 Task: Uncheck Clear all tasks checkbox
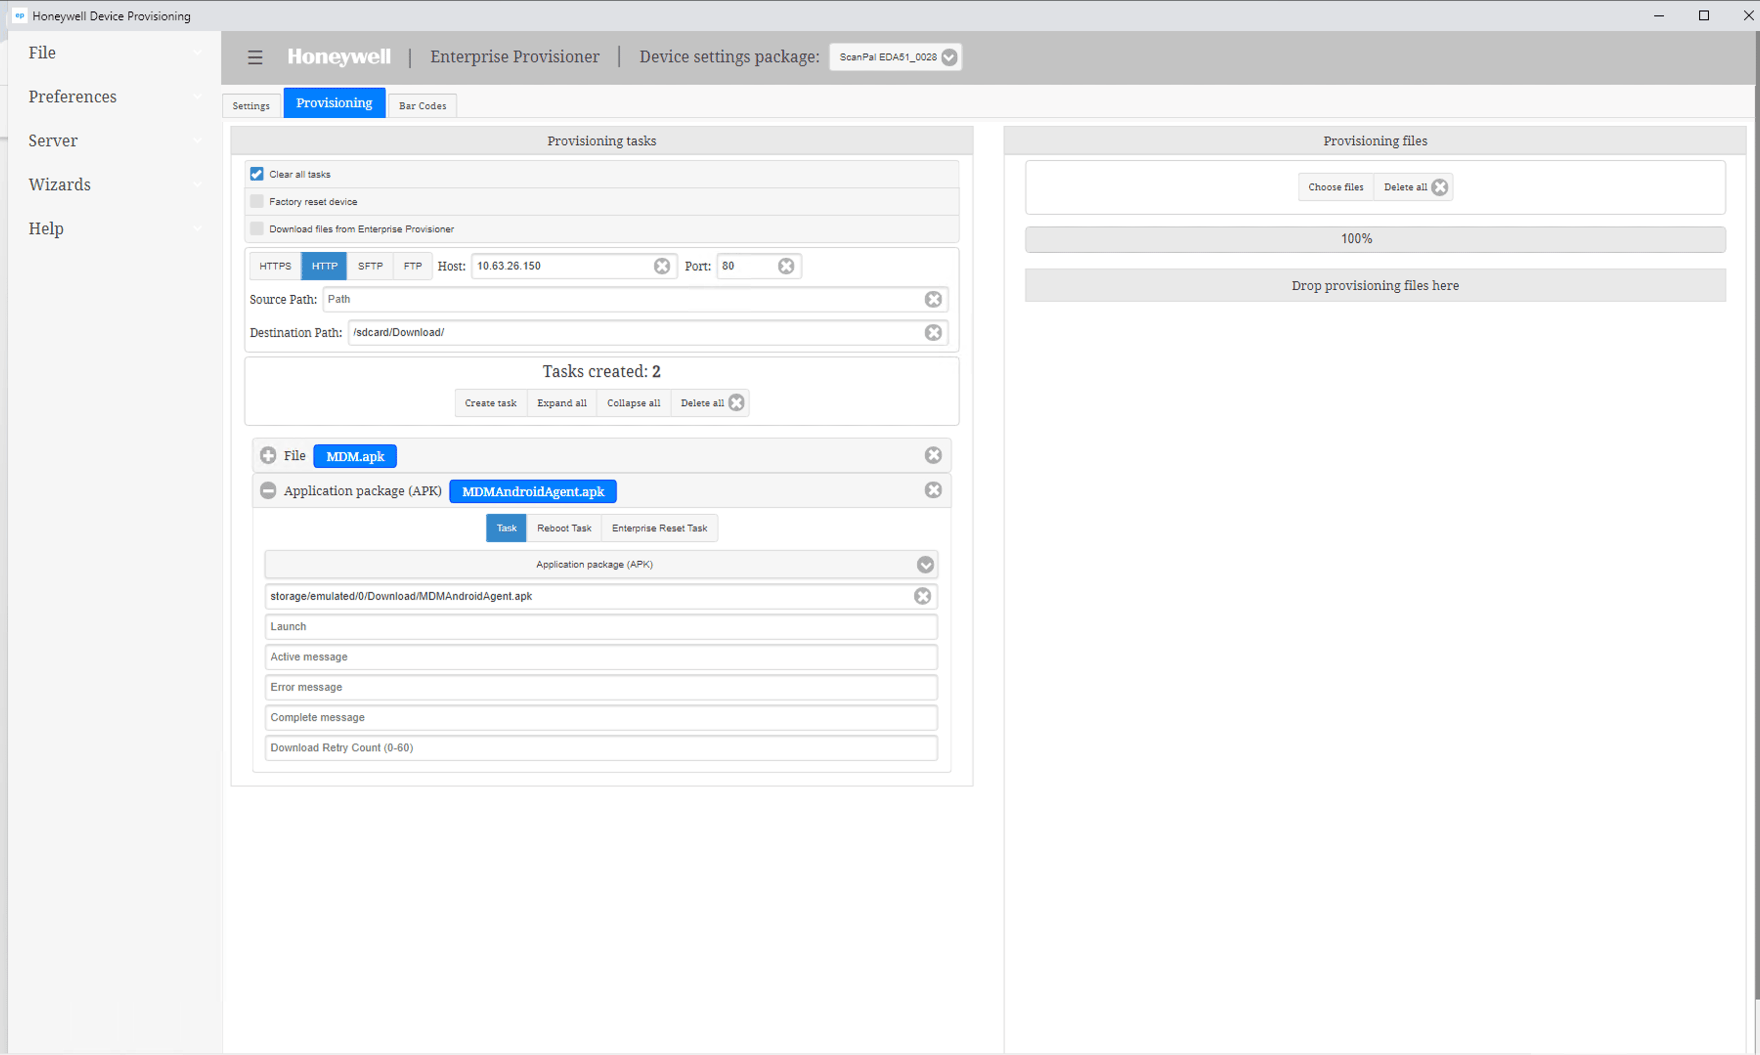point(257,174)
